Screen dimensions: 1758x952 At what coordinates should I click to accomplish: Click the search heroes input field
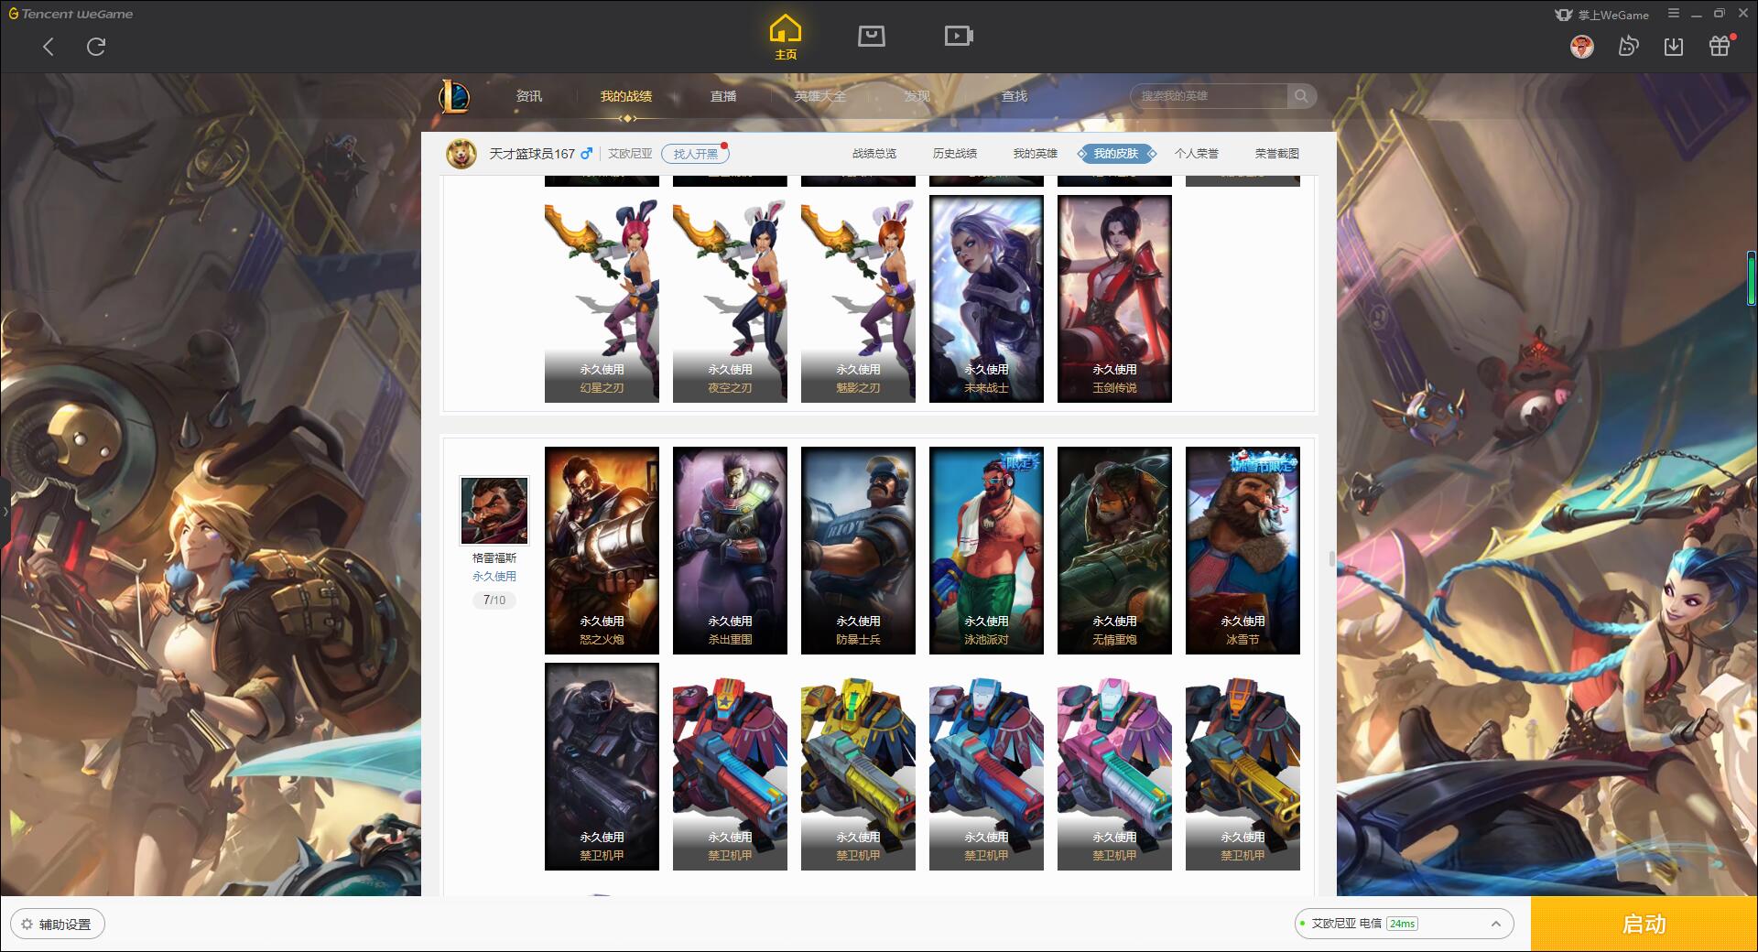coord(1209,96)
